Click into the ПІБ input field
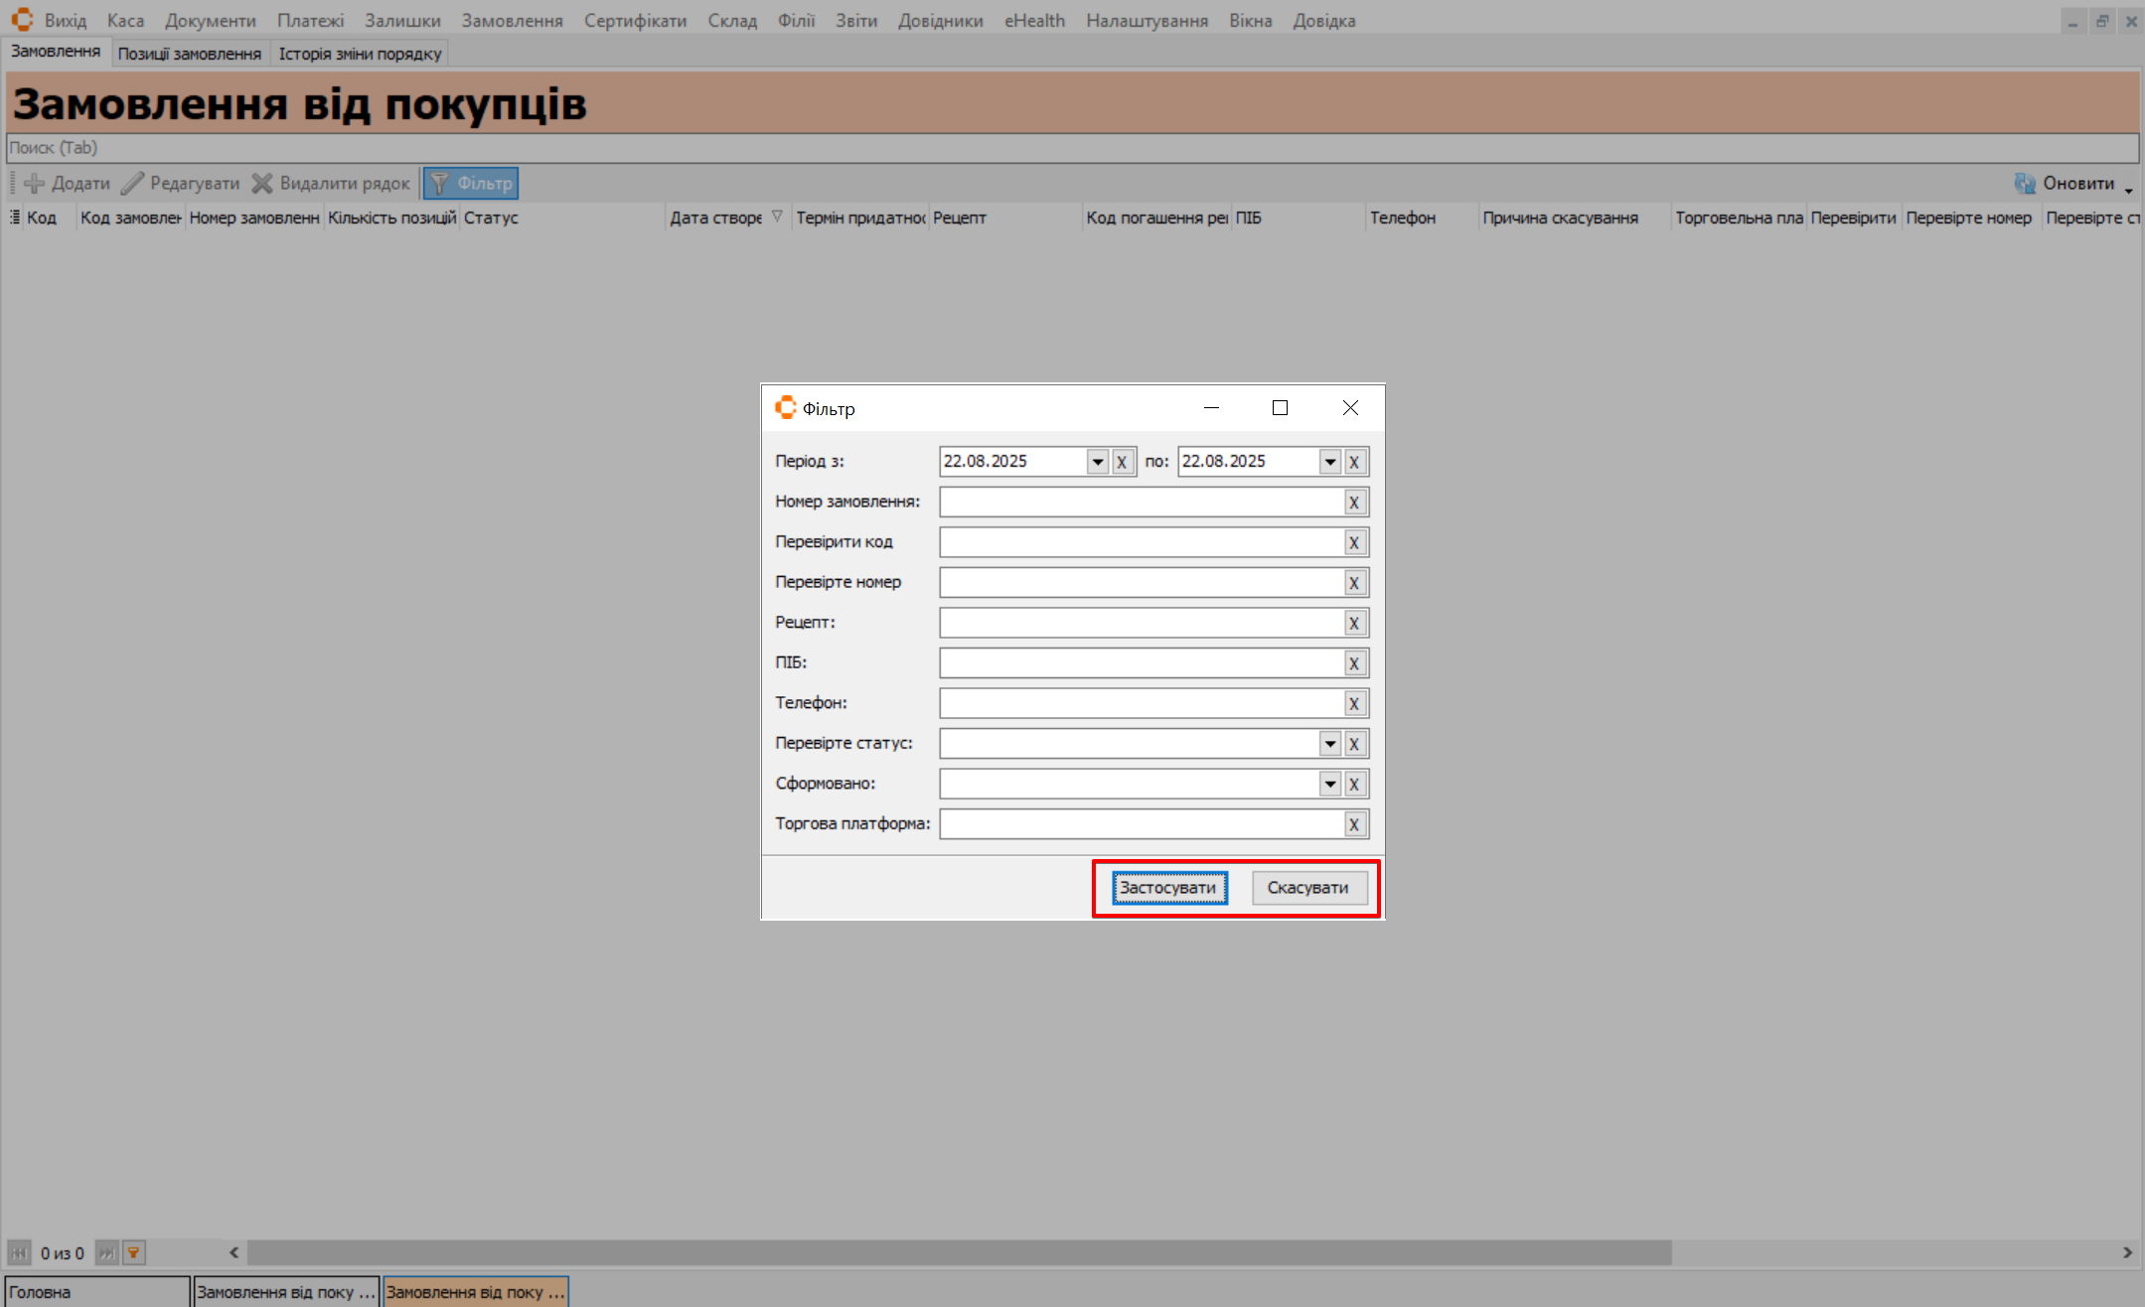The image size is (2145, 1307). point(1141,663)
